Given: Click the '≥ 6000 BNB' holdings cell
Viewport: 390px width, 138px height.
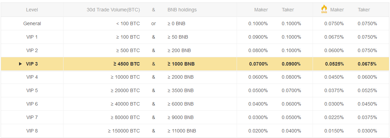Looking at the screenshot, I should point(180,104).
